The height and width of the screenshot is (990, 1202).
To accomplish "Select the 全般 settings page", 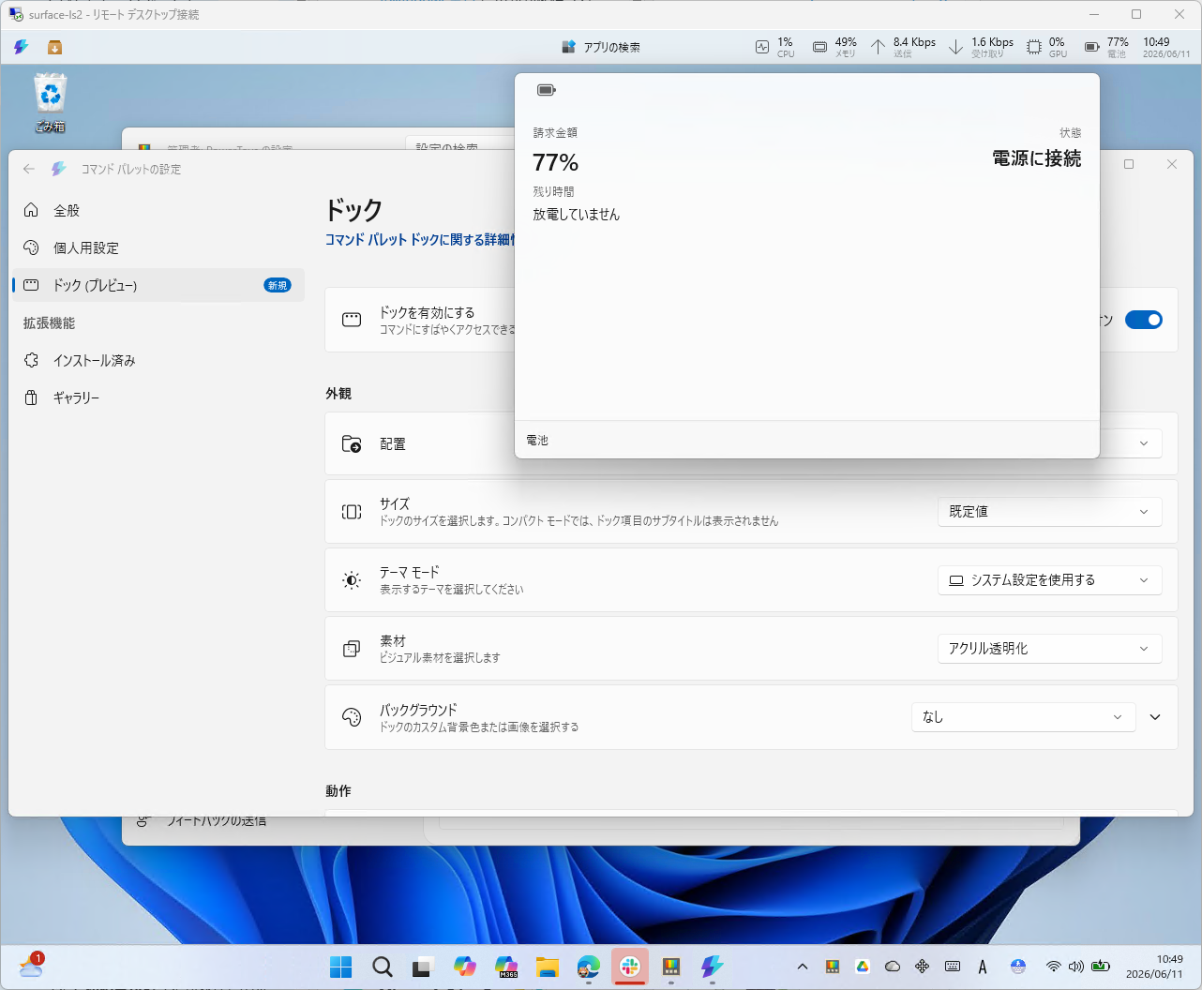I will [157, 210].
